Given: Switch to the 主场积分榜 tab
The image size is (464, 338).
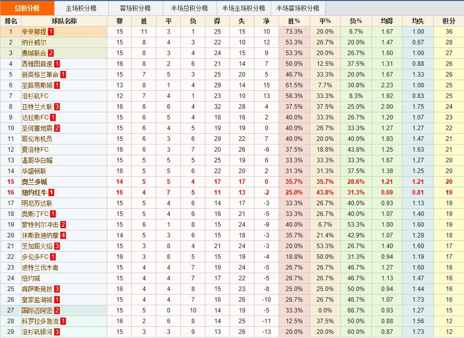Looking at the screenshot, I should [x=81, y=8].
